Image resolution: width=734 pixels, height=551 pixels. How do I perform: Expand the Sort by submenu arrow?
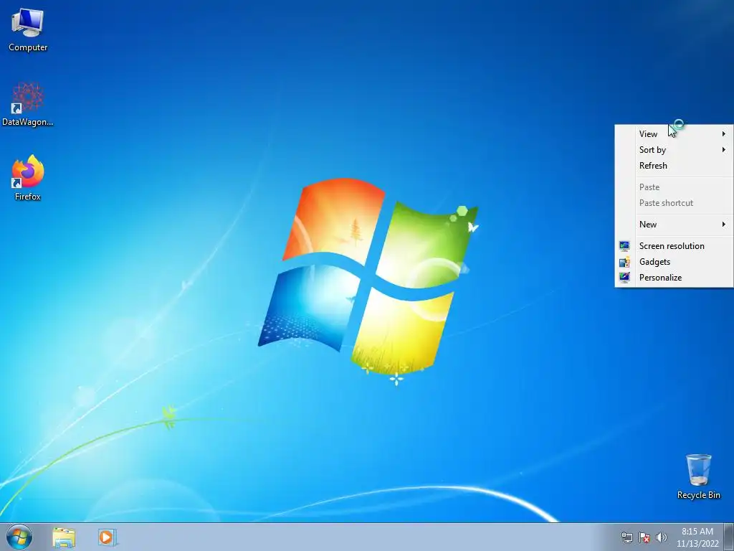coord(724,150)
